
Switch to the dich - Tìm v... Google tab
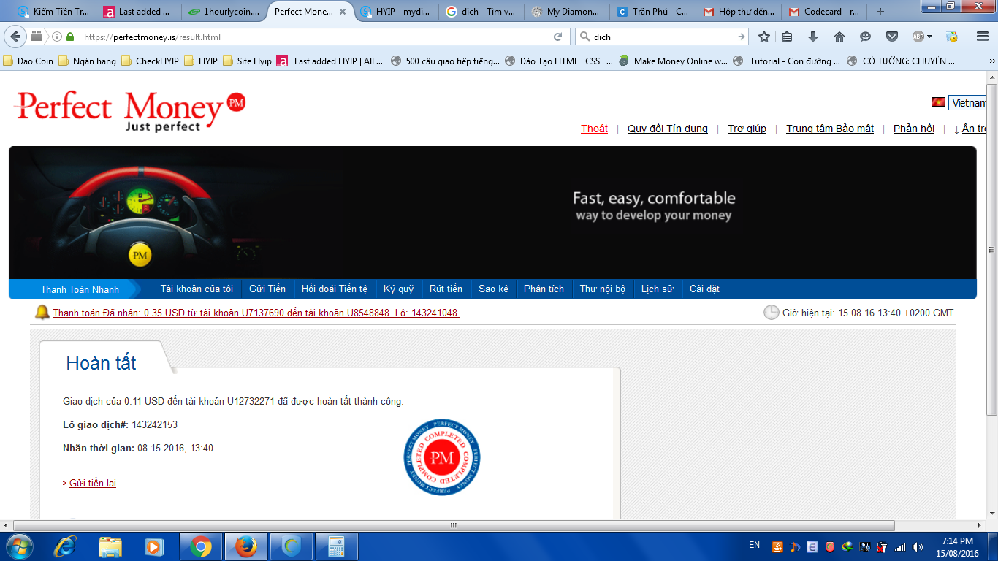point(481,12)
